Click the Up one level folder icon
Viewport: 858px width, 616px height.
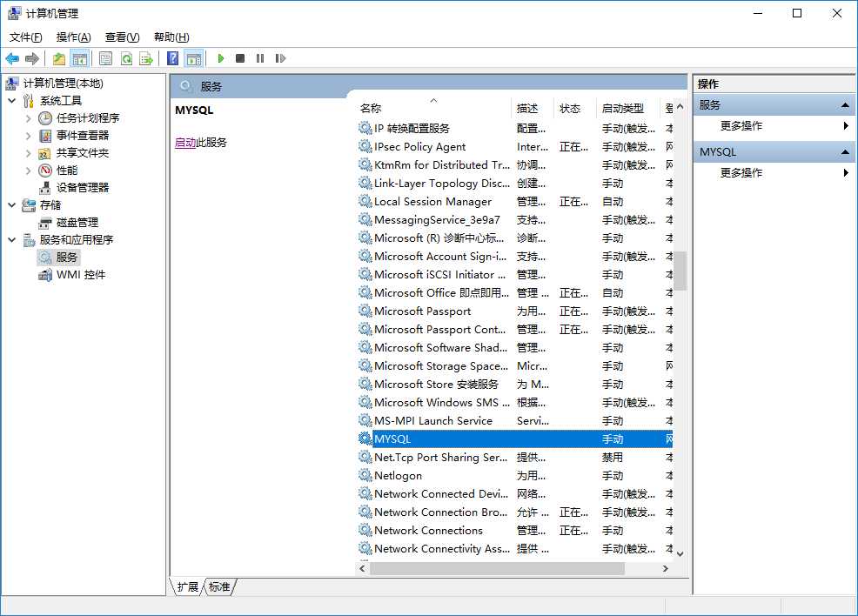[x=58, y=58]
